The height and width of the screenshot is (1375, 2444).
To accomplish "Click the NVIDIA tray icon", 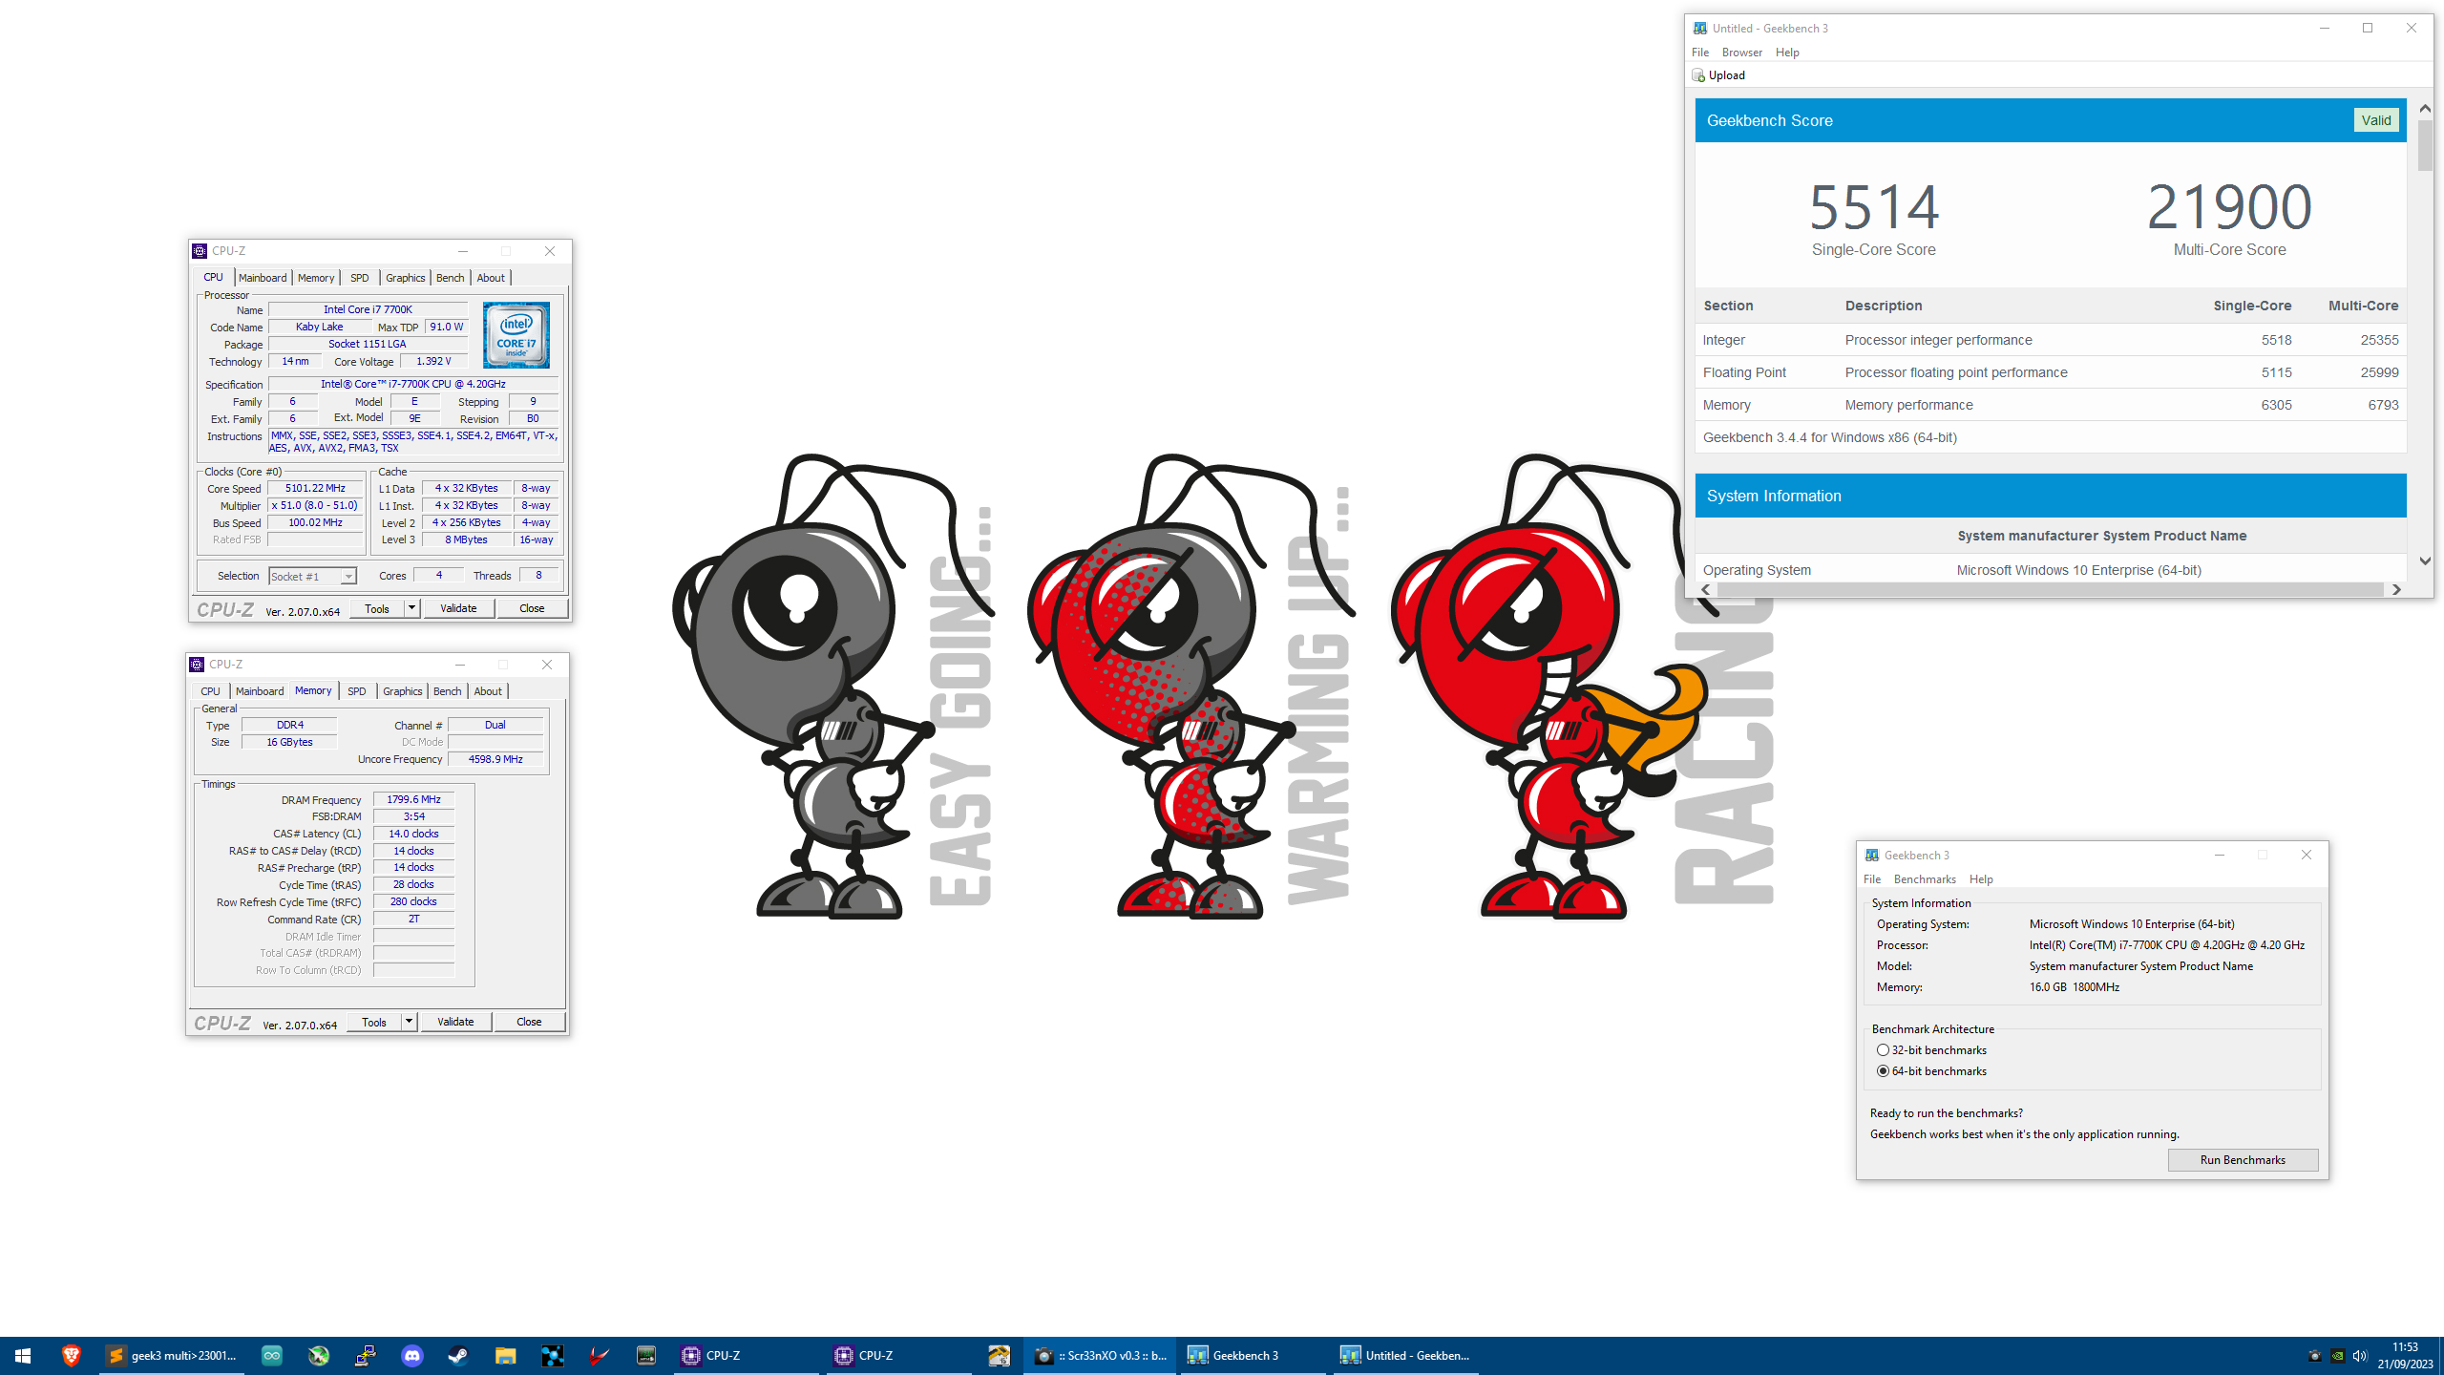I will pyautogui.click(x=2337, y=1355).
